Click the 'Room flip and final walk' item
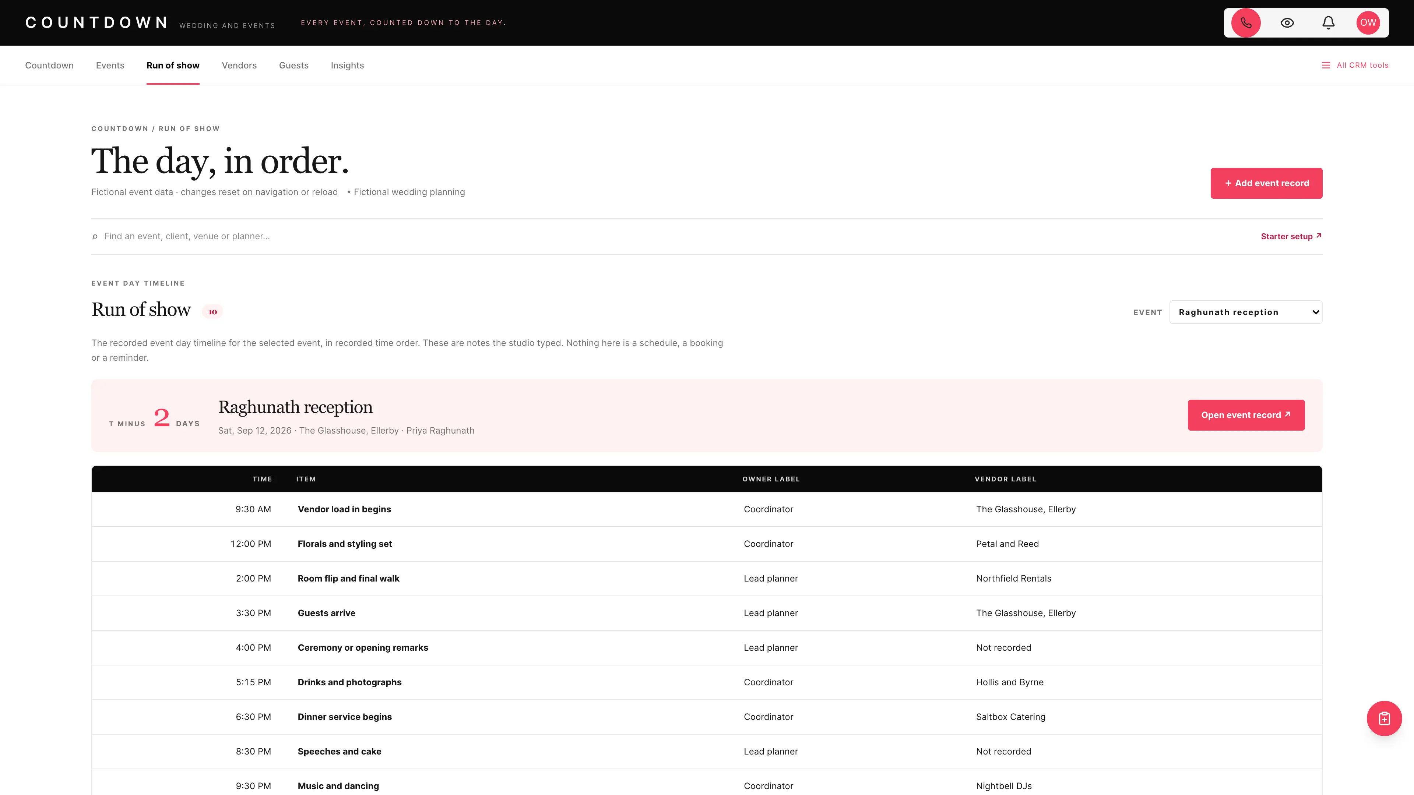Viewport: 1414px width, 795px height. coord(349,578)
